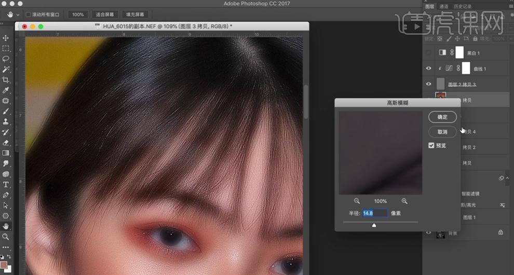Select the Polygon shape tool
This screenshot has height=275, width=514.
click(6, 216)
